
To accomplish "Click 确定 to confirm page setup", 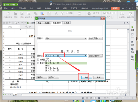I will click(87, 77).
